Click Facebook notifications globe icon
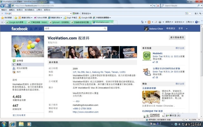The image size is (203, 127). point(40,29)
